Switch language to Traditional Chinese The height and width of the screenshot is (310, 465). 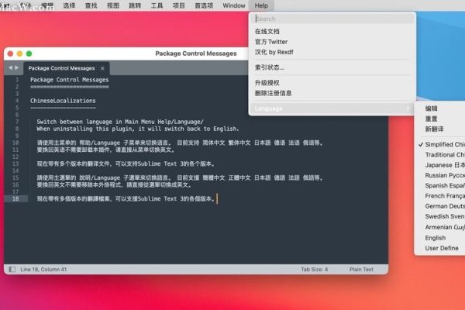(439, 155)
